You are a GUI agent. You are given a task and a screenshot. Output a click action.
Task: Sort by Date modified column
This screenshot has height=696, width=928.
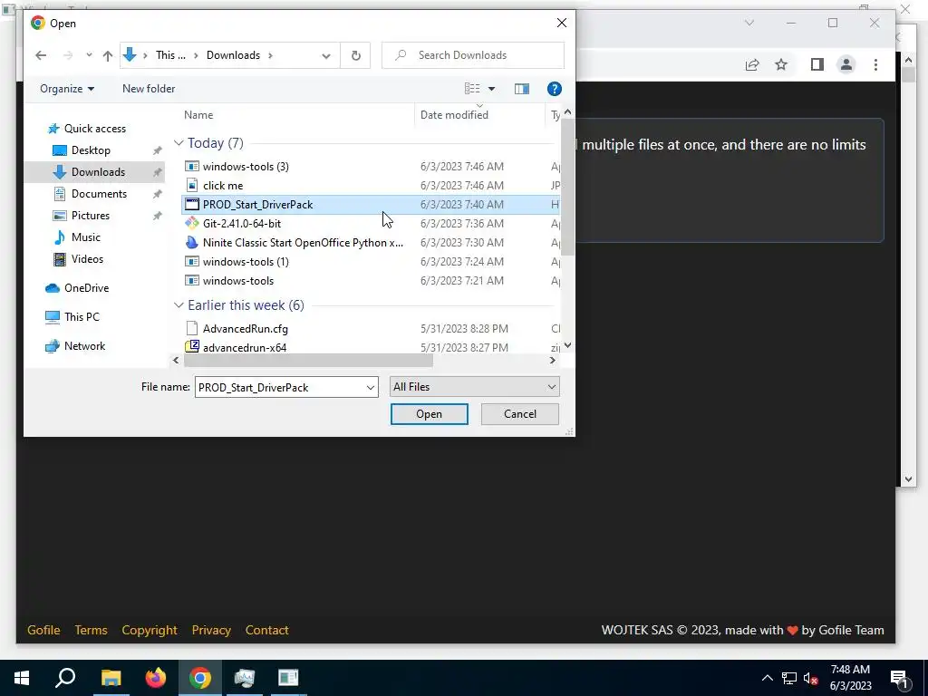(x=454, y=115)
